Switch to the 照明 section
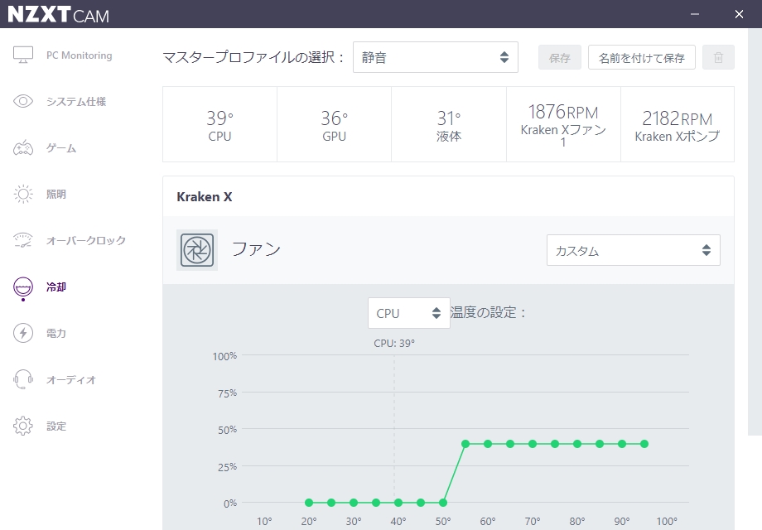Screen dimensions: 762x530 click(55, 194)
